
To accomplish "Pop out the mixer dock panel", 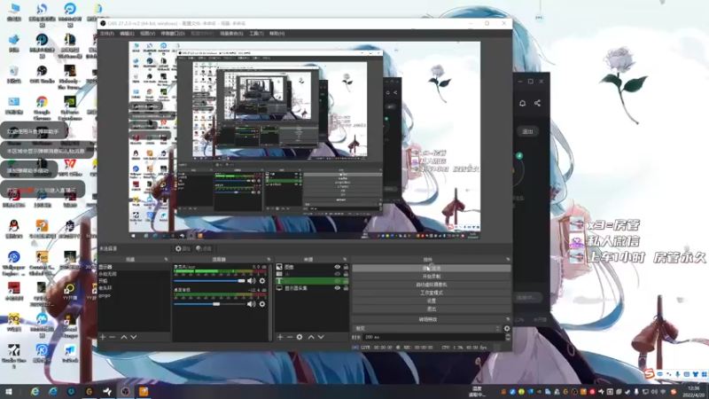I will (x=269, y=259).
